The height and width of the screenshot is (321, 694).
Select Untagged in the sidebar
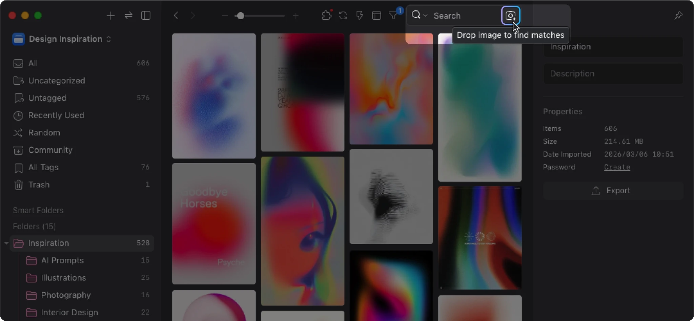(x=47, y=98)
